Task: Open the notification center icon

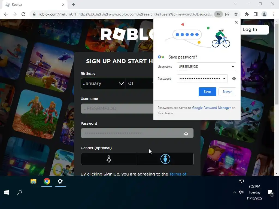Action: pyautogui.click(x=271, y=193)
